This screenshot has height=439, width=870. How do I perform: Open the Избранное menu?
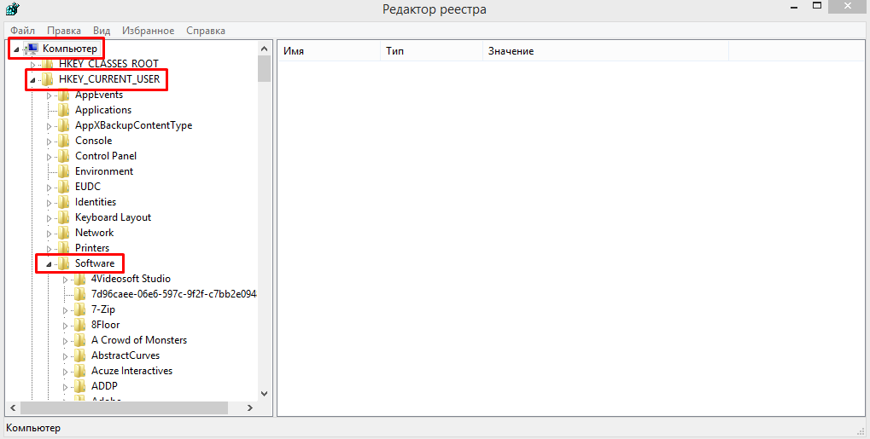(x=149, y=31)
